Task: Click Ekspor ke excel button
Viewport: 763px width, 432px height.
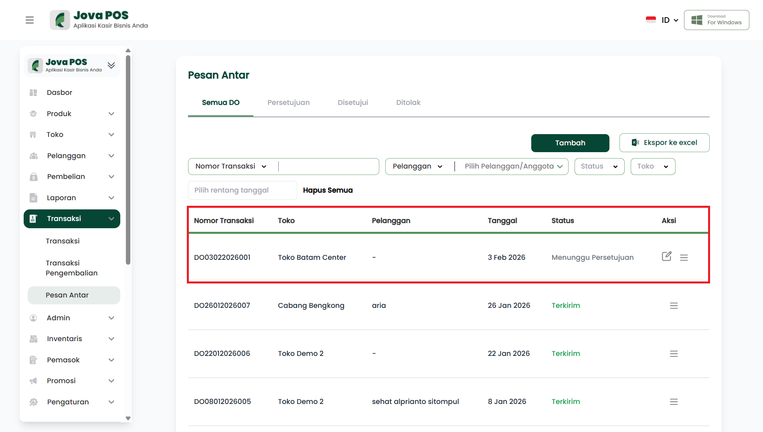Action: 664,143
